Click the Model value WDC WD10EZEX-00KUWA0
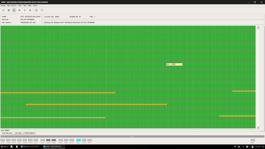265x149 pixels. coord(30,16)
